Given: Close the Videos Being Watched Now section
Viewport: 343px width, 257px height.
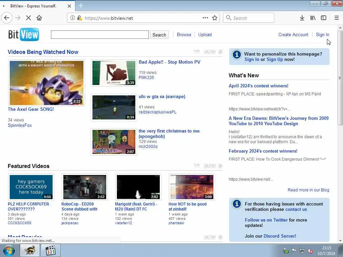Looking at the screenshot, I should click(x=220, y=52).
